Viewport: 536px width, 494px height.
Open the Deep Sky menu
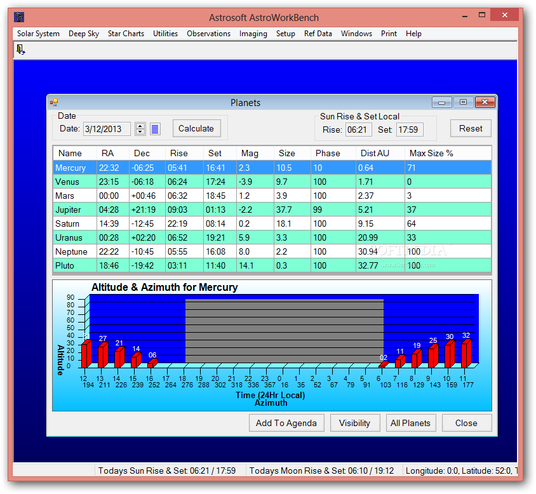pyautogui.click(x=84, y=34)
